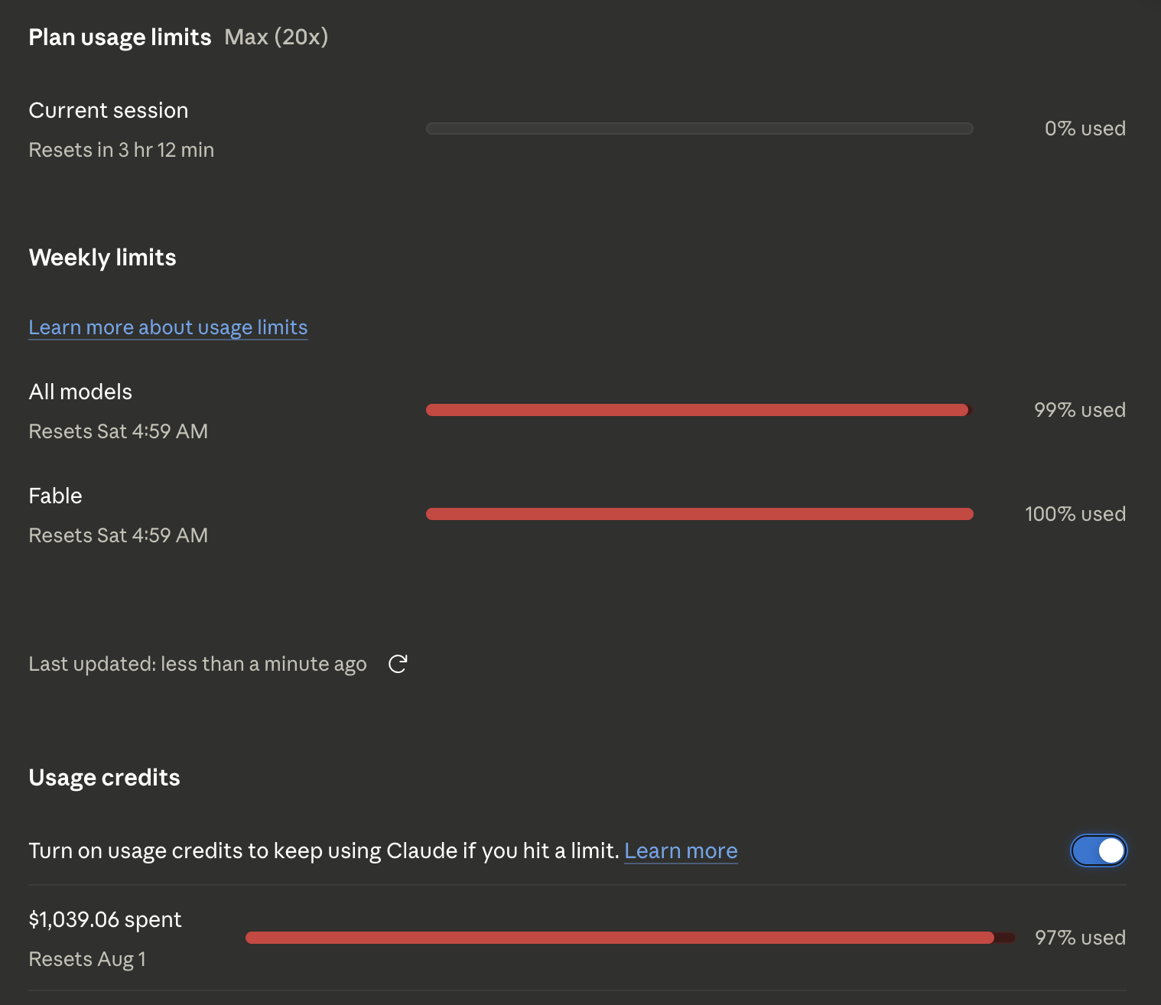The width and height of the screenshot is (1161, 1005).
Task: Click the 97% used credits label
Action: (x=1080, y=938)
